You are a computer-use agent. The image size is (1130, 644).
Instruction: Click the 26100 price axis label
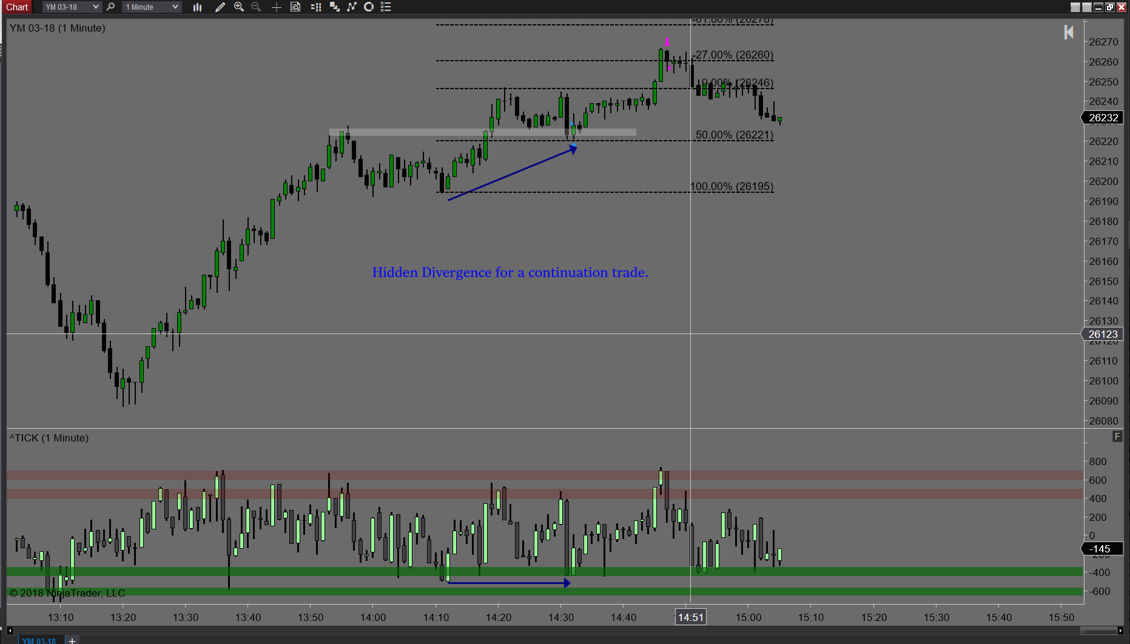[x=1103, y=381]
